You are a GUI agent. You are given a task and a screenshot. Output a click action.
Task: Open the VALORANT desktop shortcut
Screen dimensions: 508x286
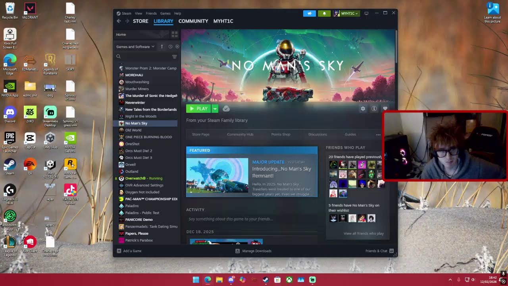[30, 11]
